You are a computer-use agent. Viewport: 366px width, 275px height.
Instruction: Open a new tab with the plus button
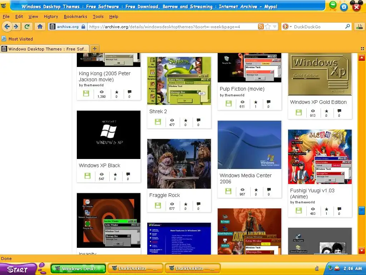click(x=94, y=49)
